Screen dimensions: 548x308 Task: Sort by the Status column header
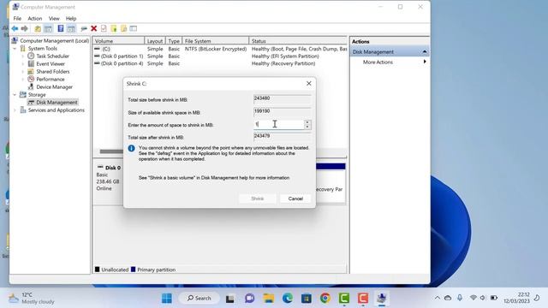(298, 41)
